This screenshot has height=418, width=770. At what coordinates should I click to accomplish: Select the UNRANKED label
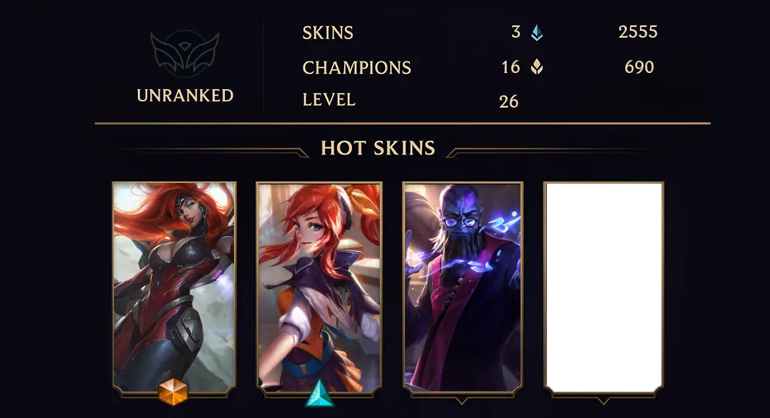coord(185,95)
